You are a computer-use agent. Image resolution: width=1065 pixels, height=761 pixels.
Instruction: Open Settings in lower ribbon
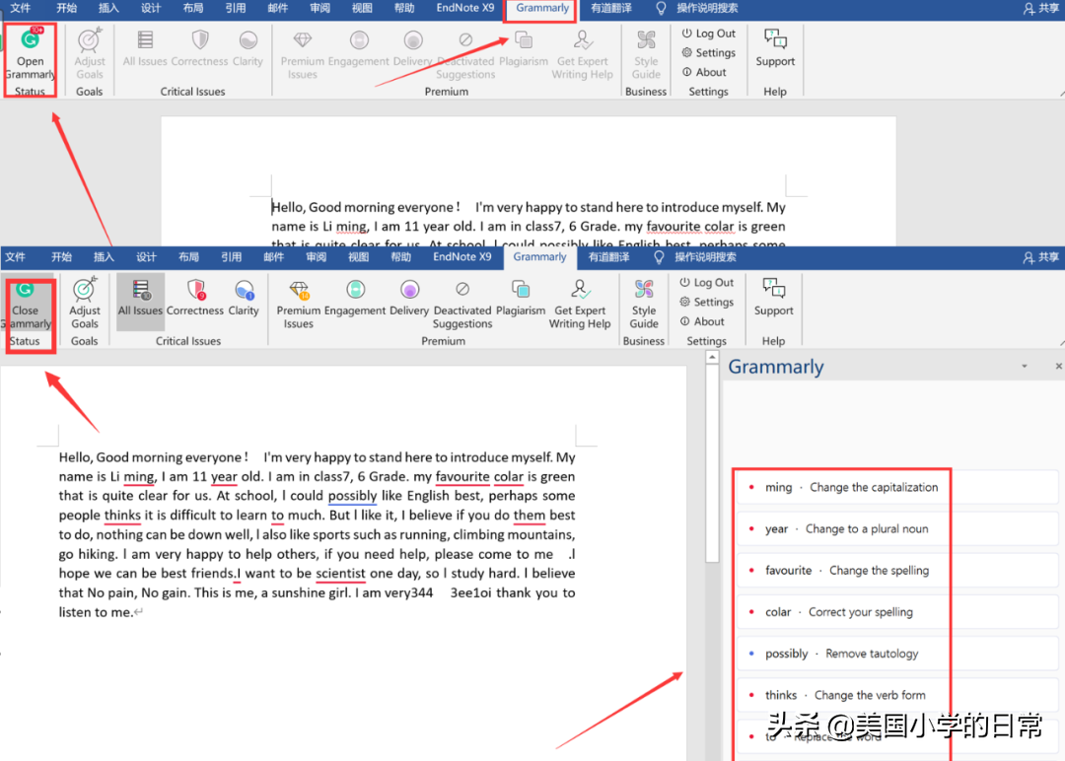tap(706, 302)
